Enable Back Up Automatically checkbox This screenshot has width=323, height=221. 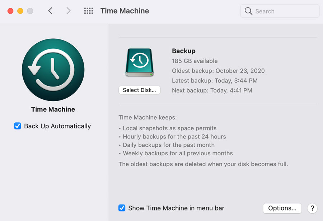(x=18, y=126)
